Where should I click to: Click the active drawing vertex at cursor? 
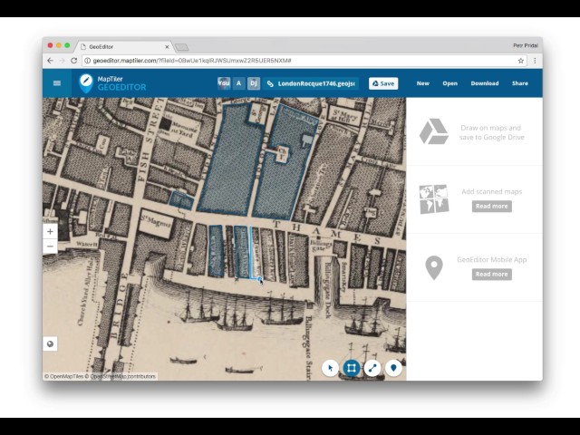260,279
